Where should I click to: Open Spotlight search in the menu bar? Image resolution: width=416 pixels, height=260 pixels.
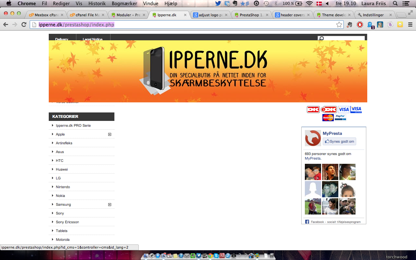[x=395, y=4]
